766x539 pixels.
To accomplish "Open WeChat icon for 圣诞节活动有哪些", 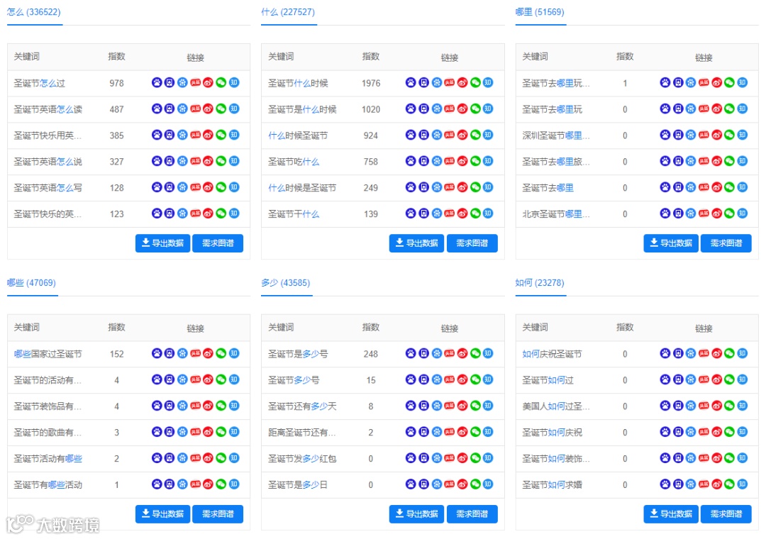I will point(221,458).
